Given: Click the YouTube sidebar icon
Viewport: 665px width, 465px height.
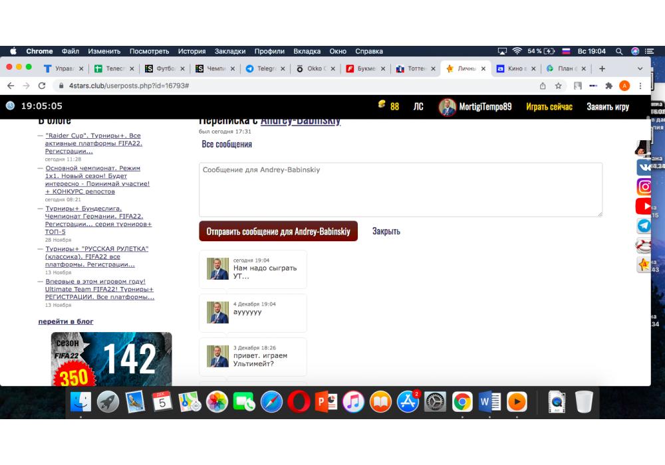Looking at the screenshot, I should click(644, 207).
